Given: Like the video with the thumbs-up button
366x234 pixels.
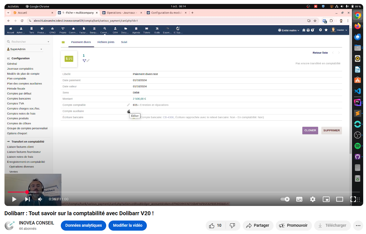Looking at the screenshot, I should click(x=215, y=225).
